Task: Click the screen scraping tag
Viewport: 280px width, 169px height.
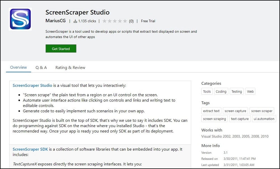Action: 214,119
